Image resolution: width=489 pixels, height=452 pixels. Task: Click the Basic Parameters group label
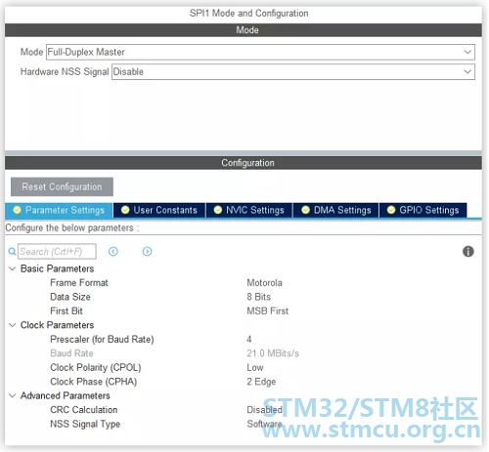pyautogui.click(x=57, y=268)
